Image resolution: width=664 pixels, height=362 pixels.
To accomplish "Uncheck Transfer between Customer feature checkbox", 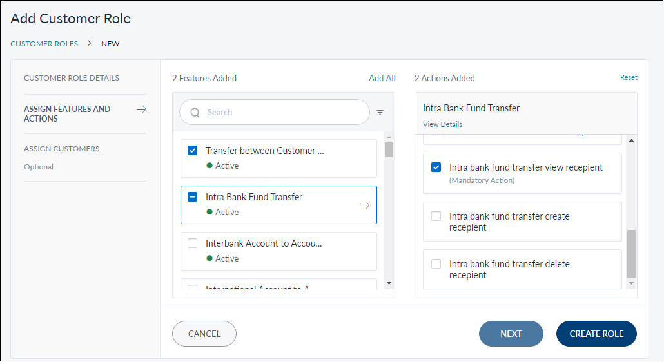I will click(192, 151).
